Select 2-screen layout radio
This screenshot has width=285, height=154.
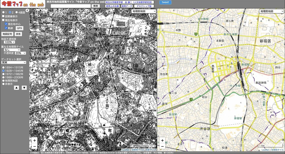point(10,12)
